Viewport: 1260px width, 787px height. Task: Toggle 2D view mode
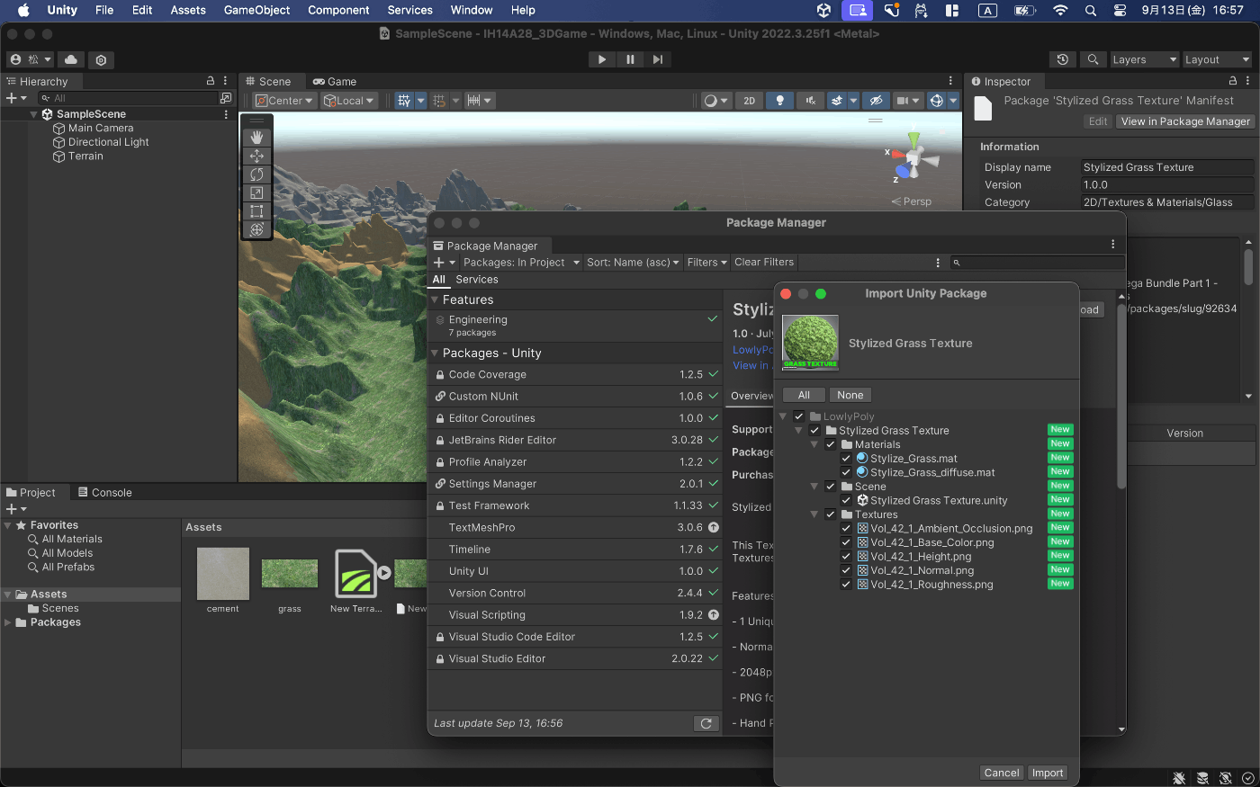(749, 101)
